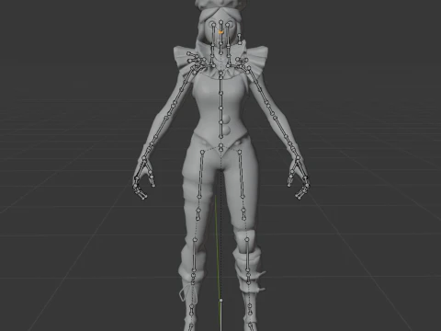Select the pelvis bone joint at hip center

pyautogui.click(x=220, y=146)
